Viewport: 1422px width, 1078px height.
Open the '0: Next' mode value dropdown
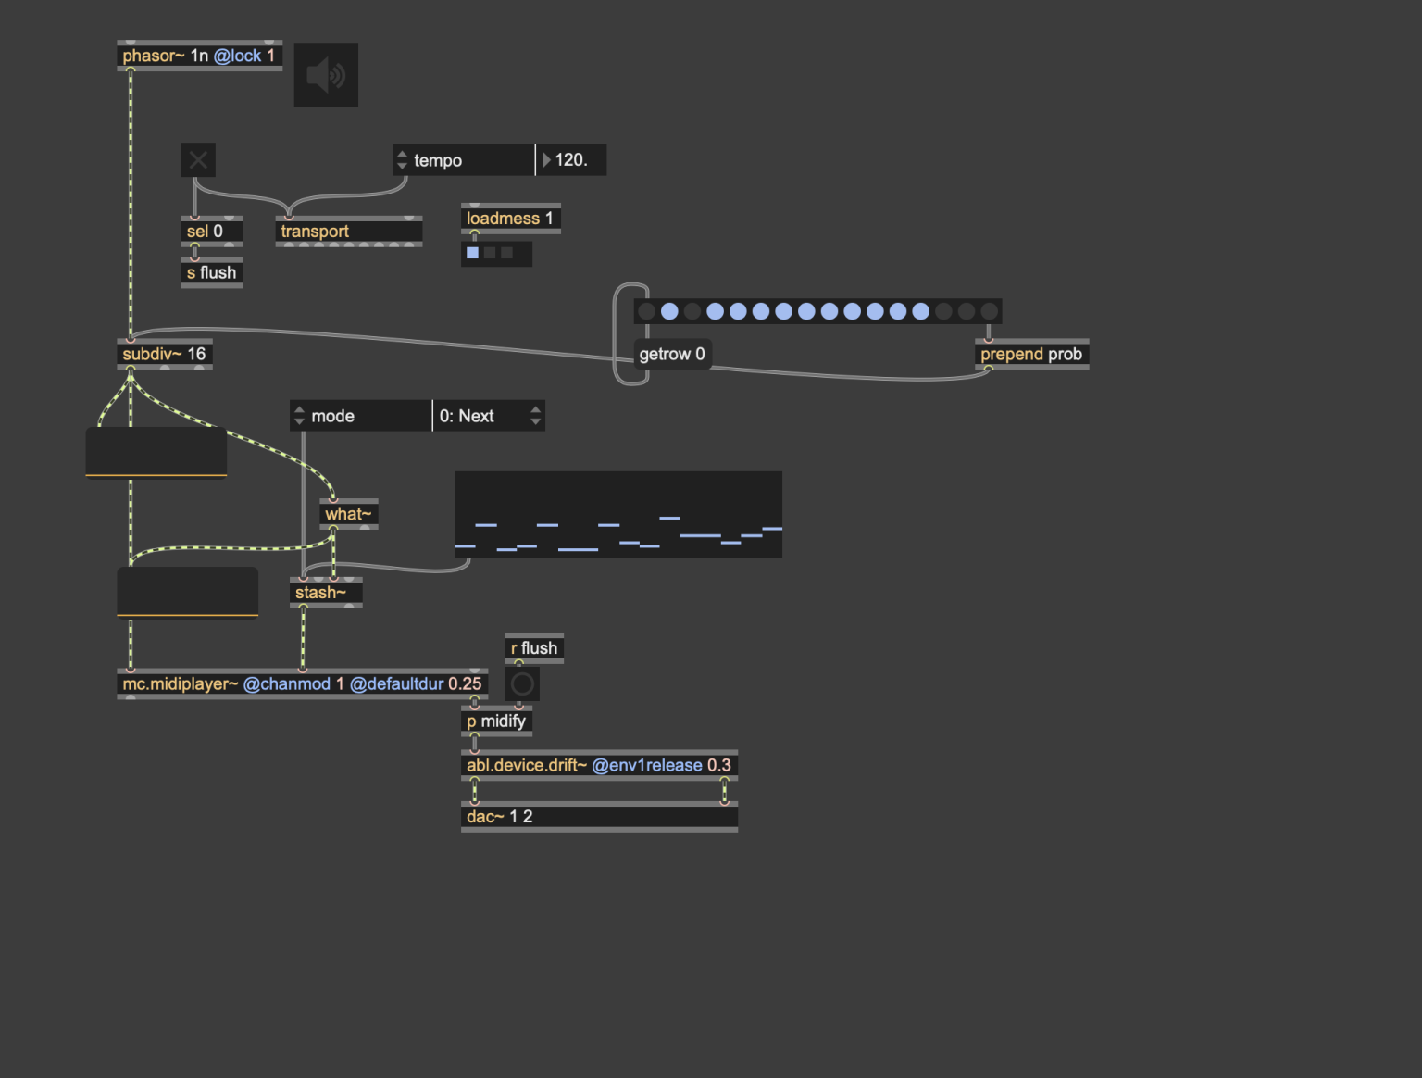tap(489, 416)
